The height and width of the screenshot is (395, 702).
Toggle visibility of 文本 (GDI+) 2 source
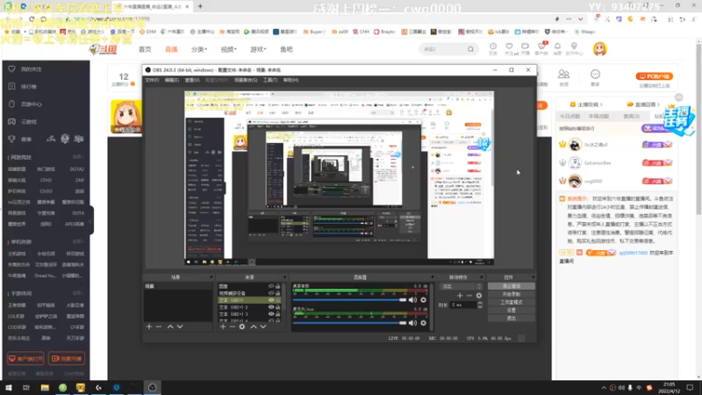point(271,307)
